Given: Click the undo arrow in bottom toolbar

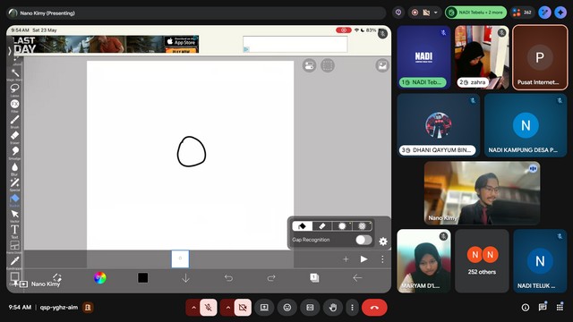Looking at the screenshot, I should click(x=228, y=278).
